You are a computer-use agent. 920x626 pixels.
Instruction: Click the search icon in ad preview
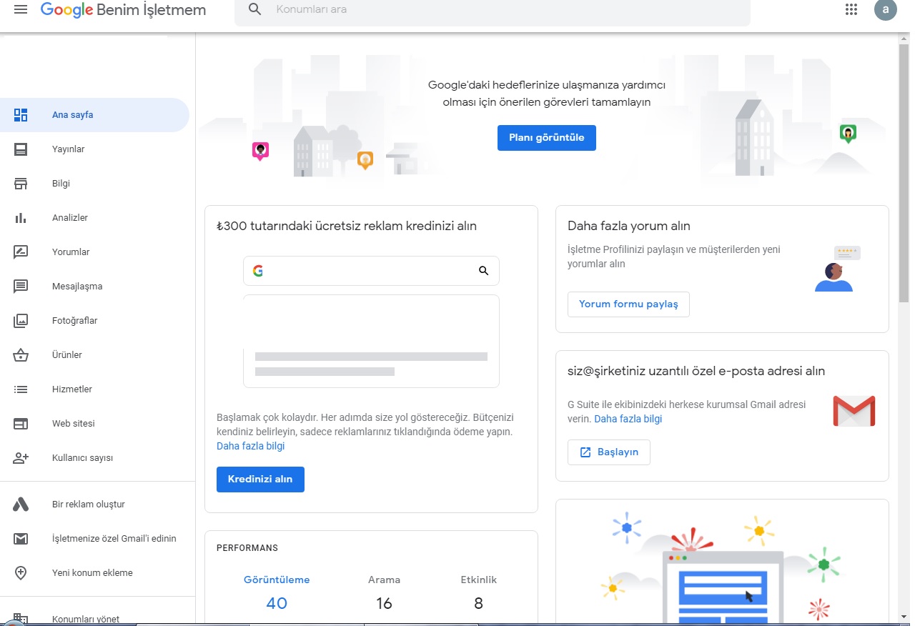(x=484, y=271)
